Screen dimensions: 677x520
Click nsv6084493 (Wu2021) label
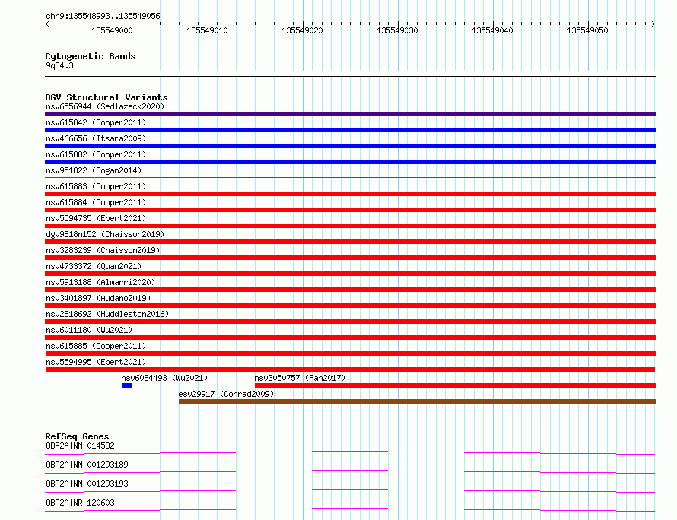[164, 378]
